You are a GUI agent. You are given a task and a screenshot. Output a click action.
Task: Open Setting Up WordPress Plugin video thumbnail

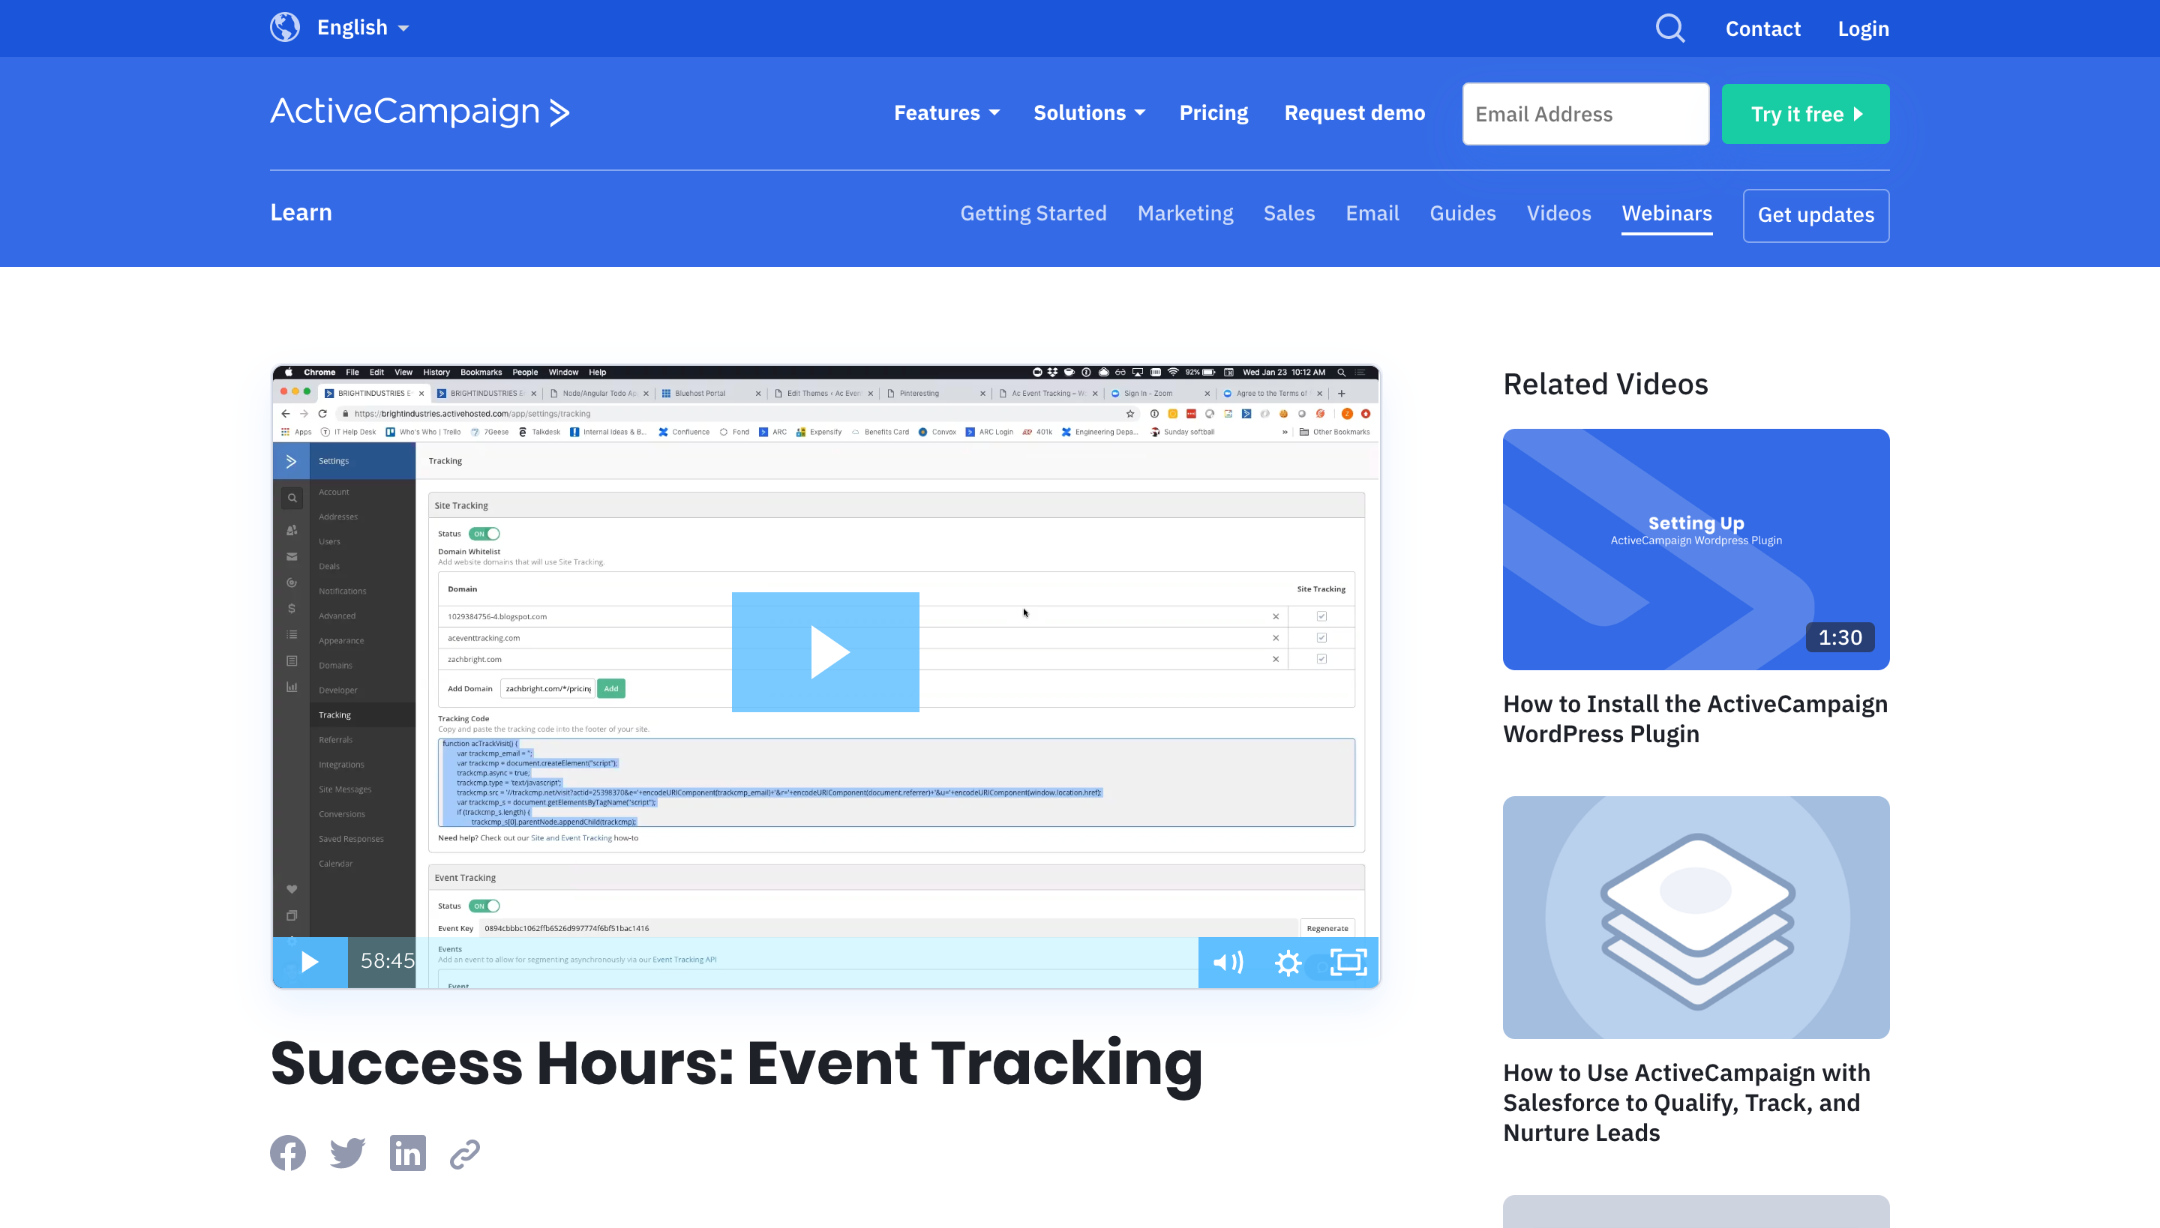click(1696, 549)
